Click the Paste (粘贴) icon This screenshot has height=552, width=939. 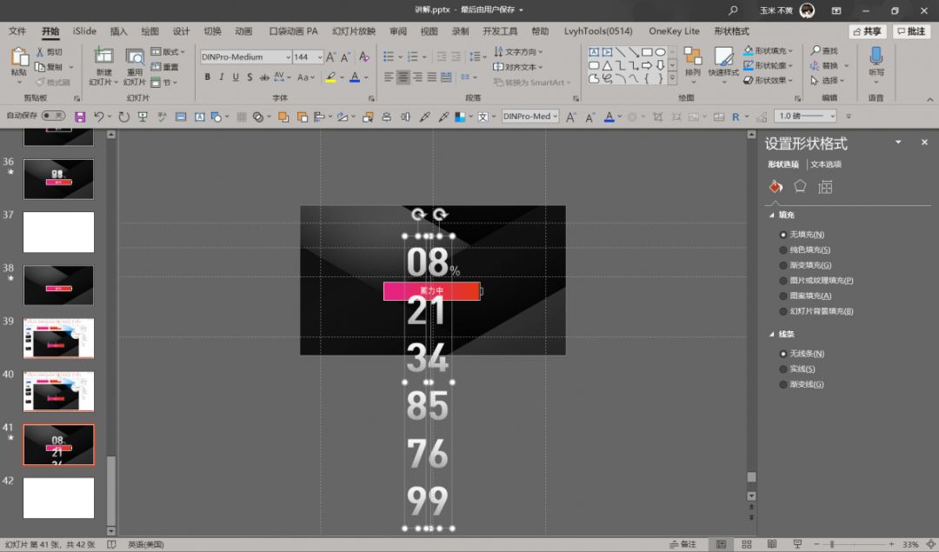pyautogui.click(x=19, y=57)
